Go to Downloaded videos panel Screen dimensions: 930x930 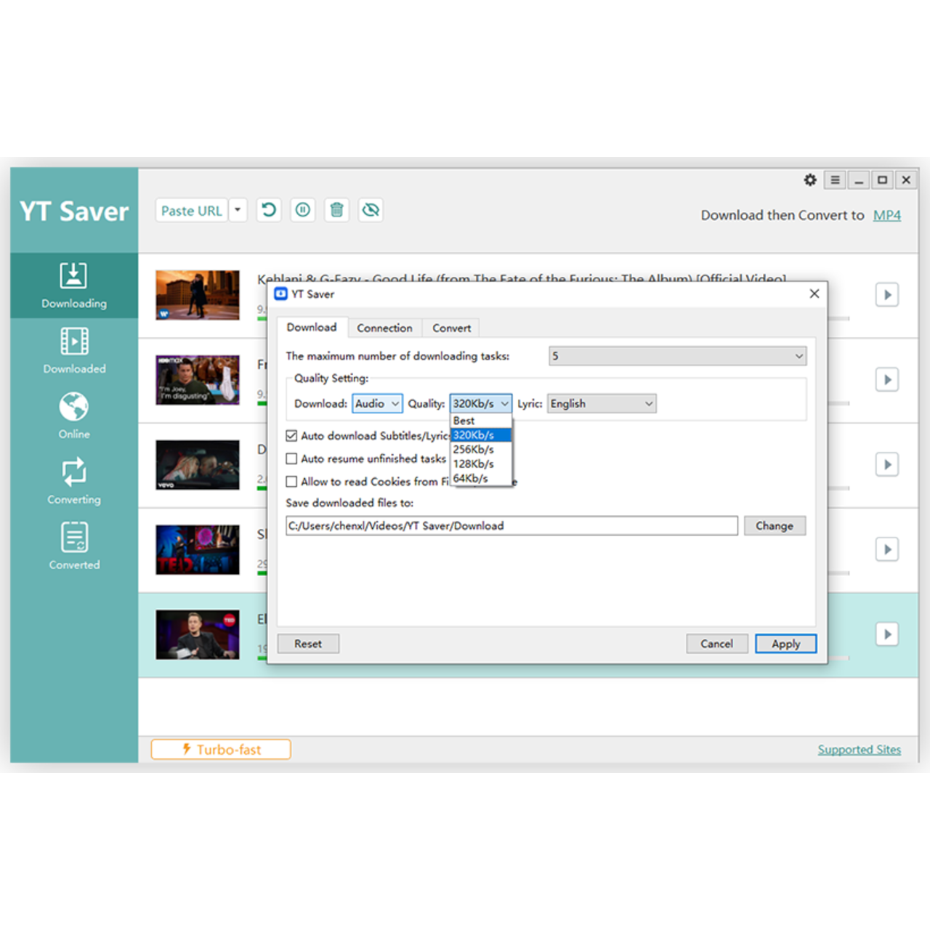[x=73, y=350]
